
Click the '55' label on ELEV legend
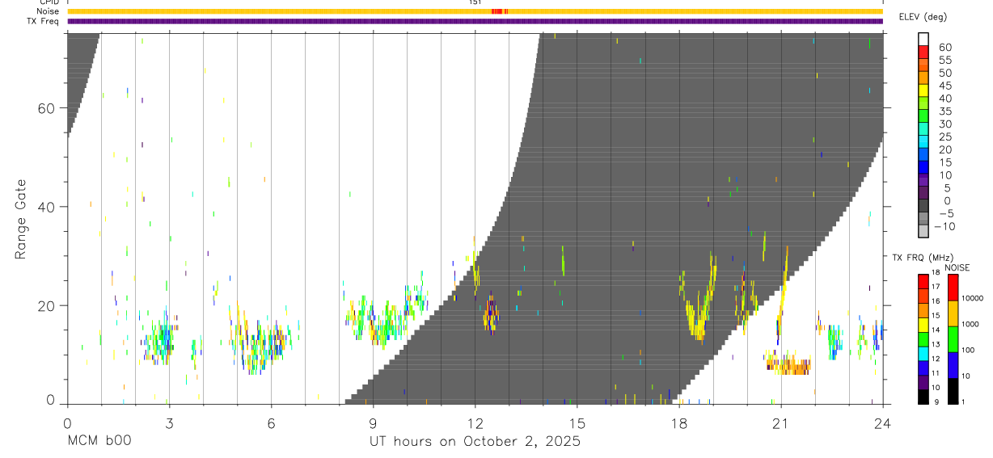coord(944,60)
